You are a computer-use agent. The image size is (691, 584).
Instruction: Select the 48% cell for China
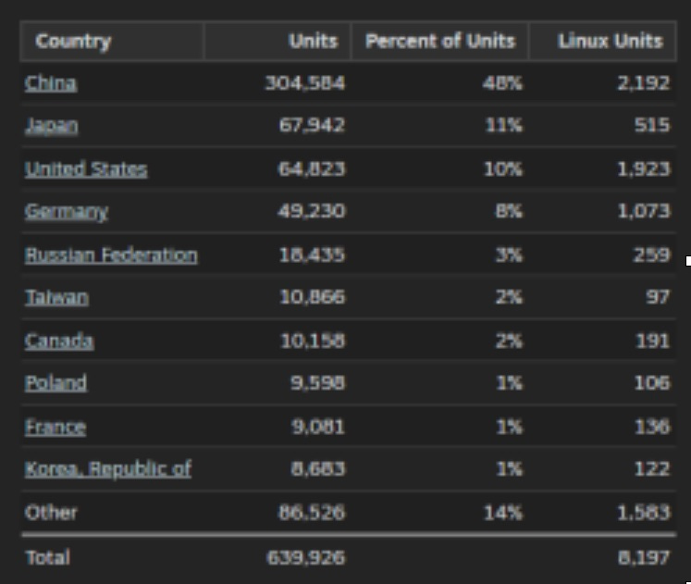point(503,83)
